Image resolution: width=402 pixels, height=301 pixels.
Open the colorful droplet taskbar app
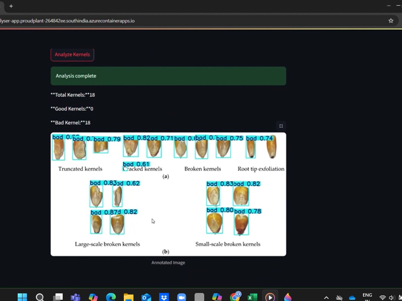pyautogui.click(x=288, y=297)
